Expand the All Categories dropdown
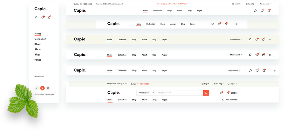Screen dimensions: 285x131 (x=146, y=93)
